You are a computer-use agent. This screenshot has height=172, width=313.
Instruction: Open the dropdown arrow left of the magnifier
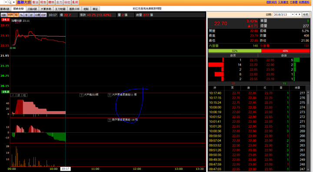coord(6,2)
